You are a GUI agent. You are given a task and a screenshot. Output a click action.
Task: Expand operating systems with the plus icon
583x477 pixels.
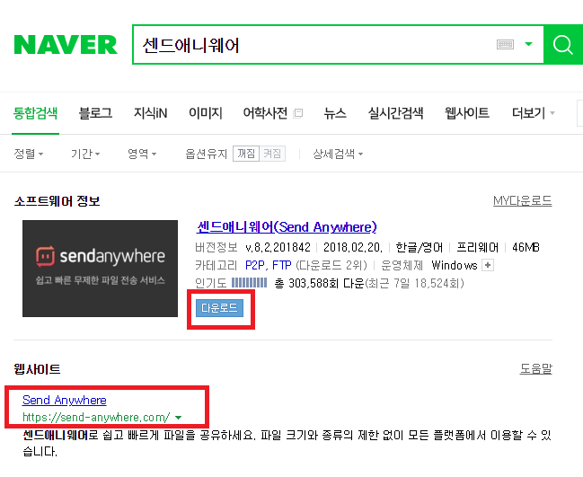pyautogui.click(x=488, y=265)
